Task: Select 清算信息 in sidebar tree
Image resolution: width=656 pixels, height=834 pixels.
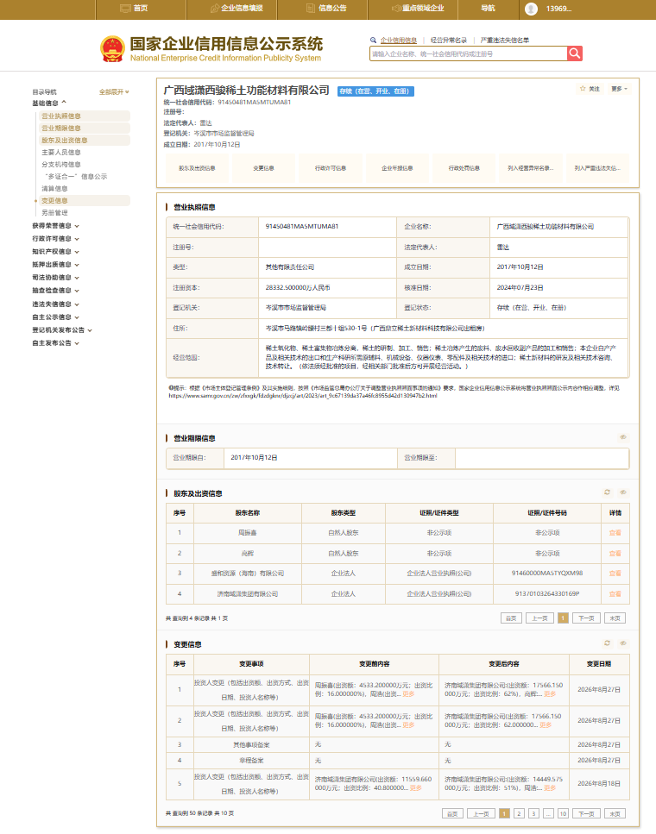Action: pyautogui.click(x=54, y=188)
